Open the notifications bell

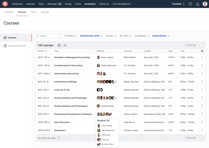[x=197, y=4]
